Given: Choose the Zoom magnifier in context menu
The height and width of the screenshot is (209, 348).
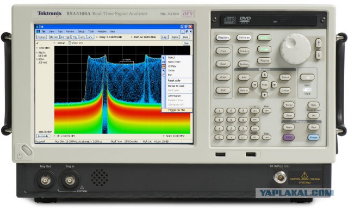Looking at the screenshot, I should pyautogui.click(x=177, y=71).
